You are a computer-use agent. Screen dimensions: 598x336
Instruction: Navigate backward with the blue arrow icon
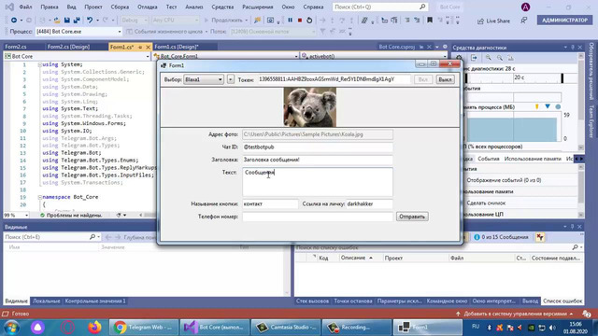14,21
